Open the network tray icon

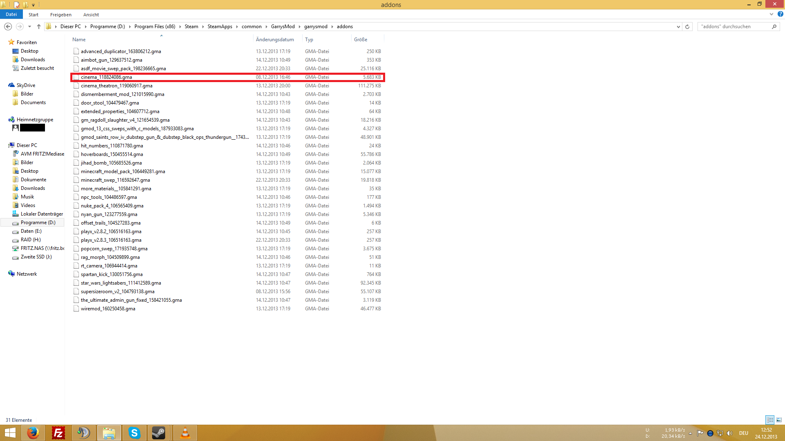pos(720,433)
